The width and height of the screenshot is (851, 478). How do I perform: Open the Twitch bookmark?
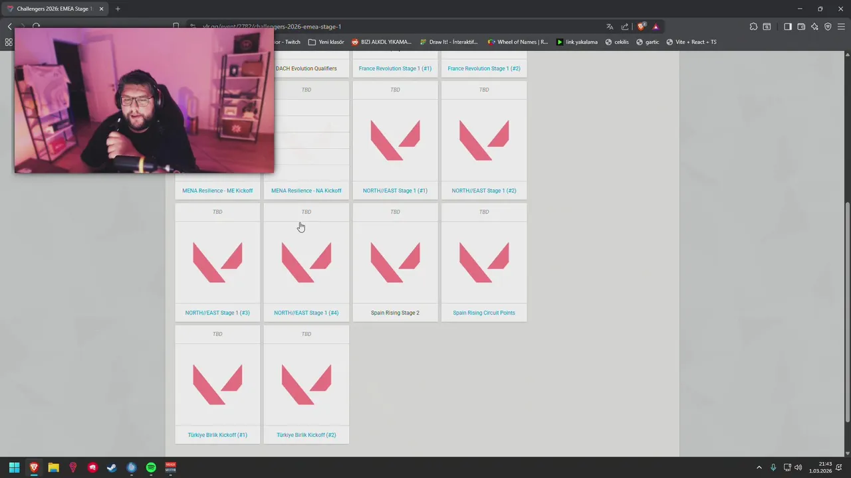point(287,42)
